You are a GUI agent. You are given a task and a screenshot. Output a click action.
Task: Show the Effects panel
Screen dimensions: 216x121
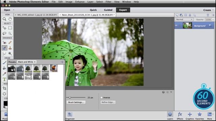point(180,116)
